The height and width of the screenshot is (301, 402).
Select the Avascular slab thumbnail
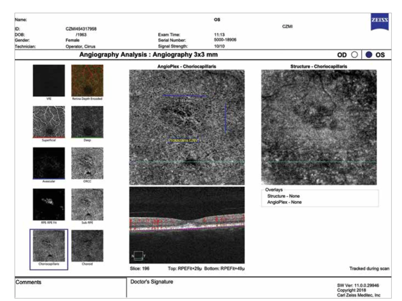[49, 163]
